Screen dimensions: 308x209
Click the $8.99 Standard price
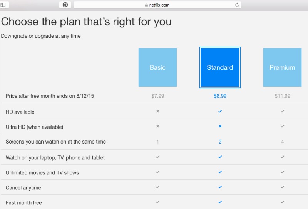(220, 96)
